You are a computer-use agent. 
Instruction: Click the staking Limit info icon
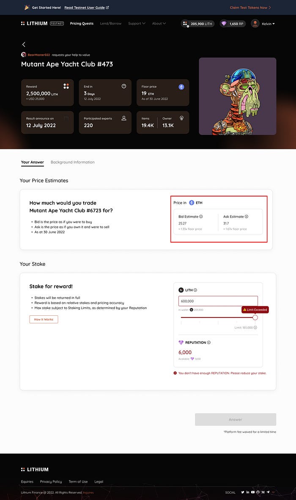point(255,328)
